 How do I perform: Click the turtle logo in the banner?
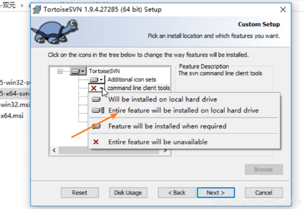(55, 31)
